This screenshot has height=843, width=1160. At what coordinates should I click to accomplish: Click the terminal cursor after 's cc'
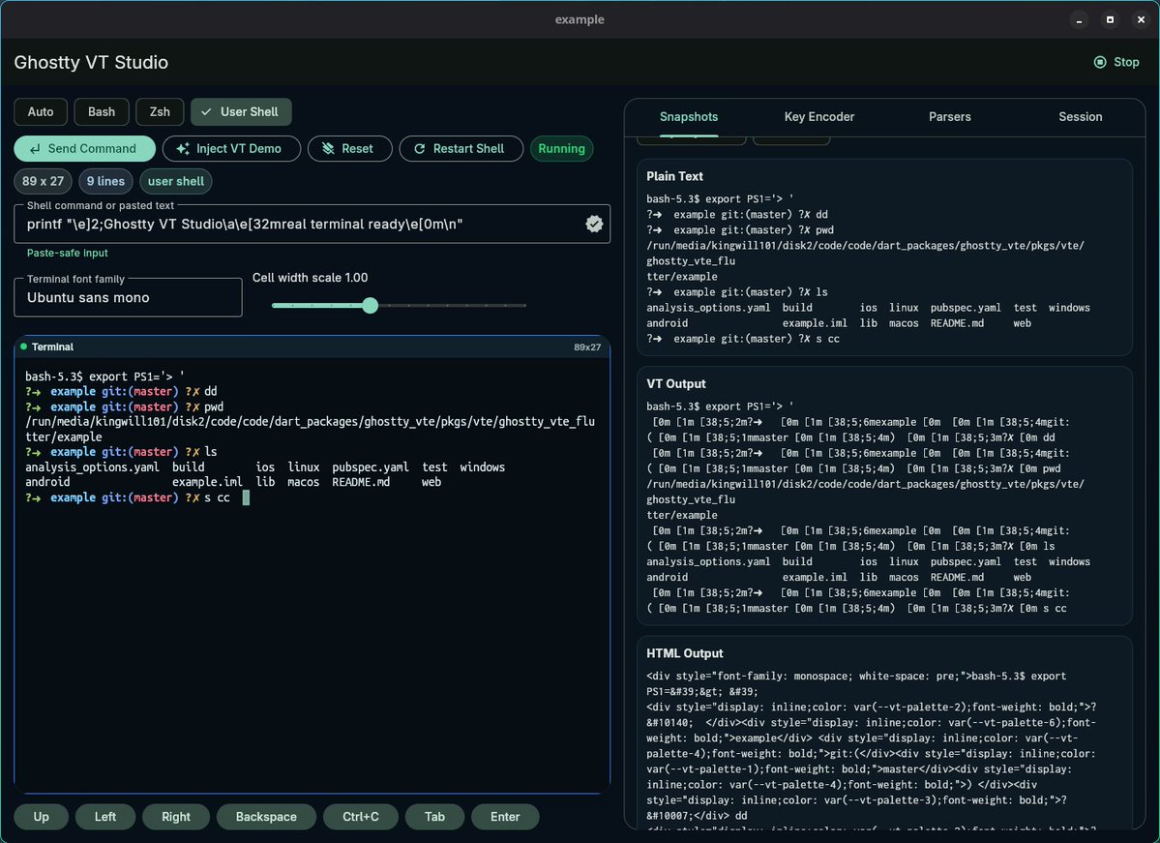click(x=246, y=497)
